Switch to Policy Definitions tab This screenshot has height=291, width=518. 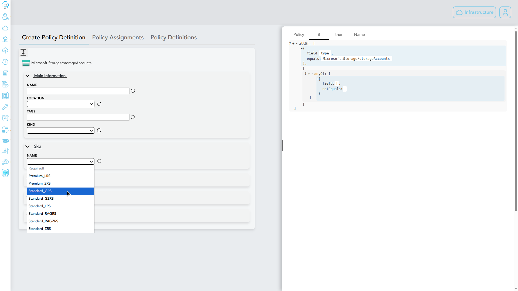(173, 37)
